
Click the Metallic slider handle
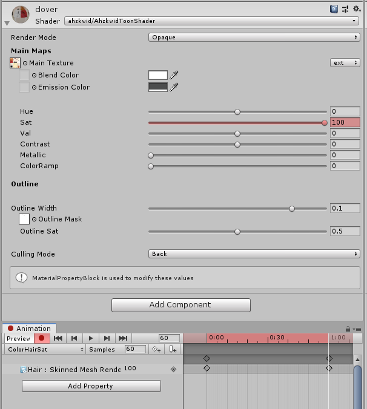coord(151,155)
